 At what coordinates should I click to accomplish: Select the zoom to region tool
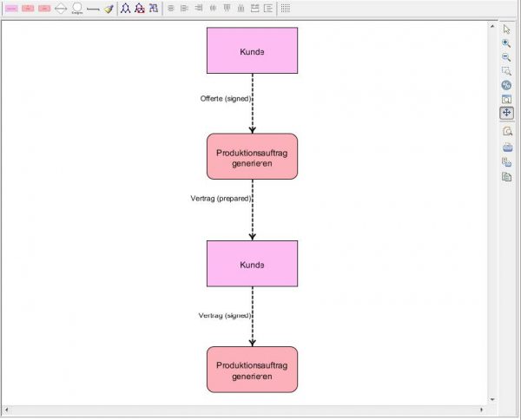tap(506, 71)
